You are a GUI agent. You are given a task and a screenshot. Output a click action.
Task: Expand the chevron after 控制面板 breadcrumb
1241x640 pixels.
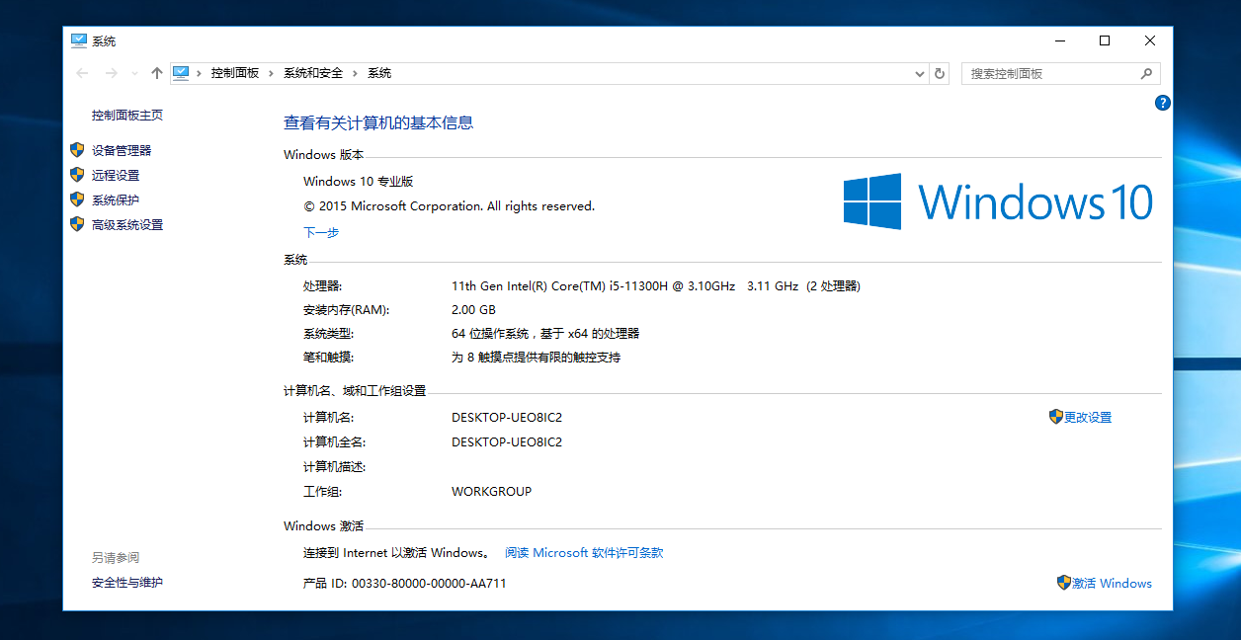point(272,73)
